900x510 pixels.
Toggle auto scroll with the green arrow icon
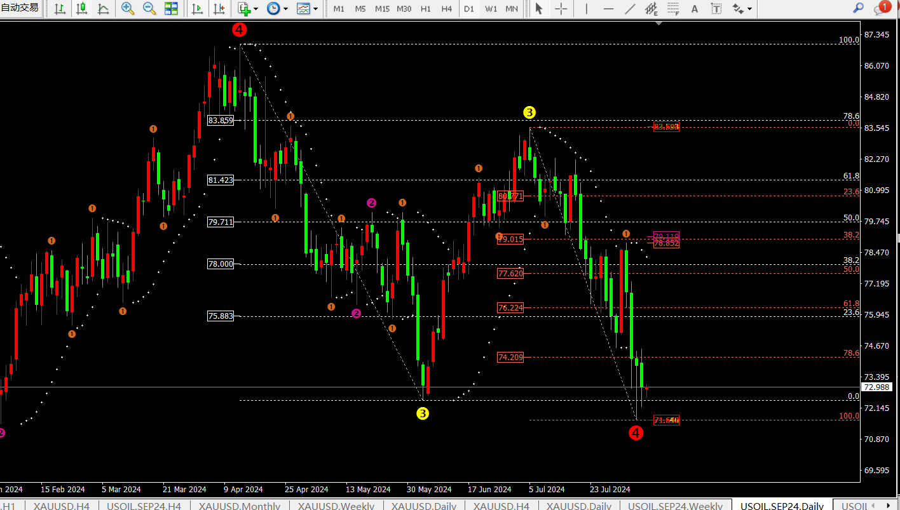click(198, 9)
